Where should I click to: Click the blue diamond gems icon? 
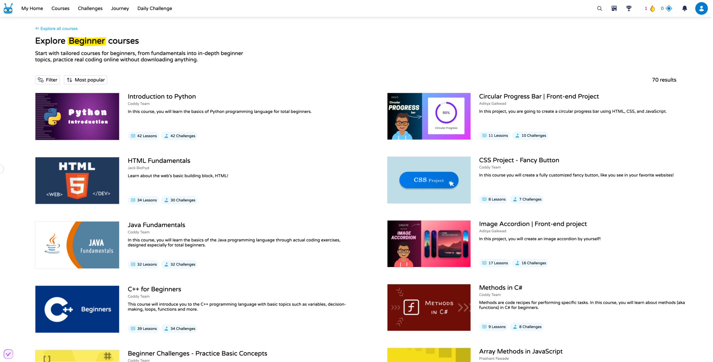click(x=669, y=8)
